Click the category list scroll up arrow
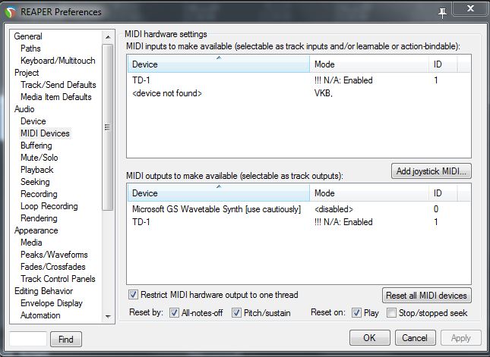Image resolution: width=490 pixels, height=357 pixels. point(108,37)
